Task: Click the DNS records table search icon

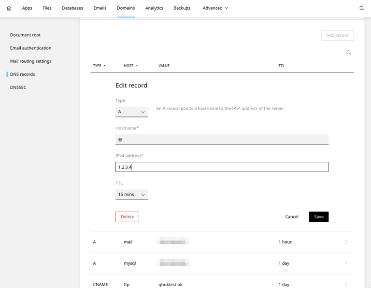Action: point(348,53)
